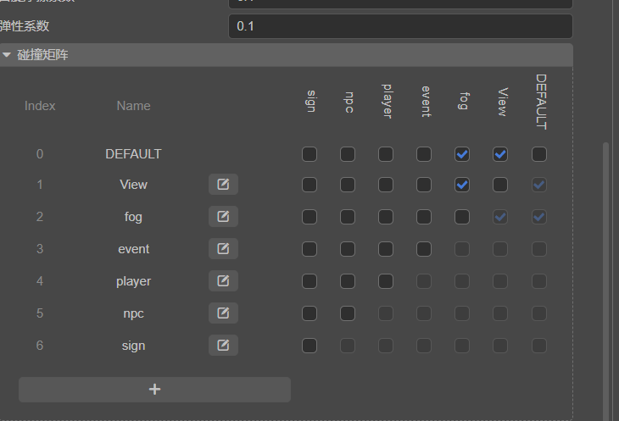Enable fog row event collision checkbox

(x=424, y=217)
